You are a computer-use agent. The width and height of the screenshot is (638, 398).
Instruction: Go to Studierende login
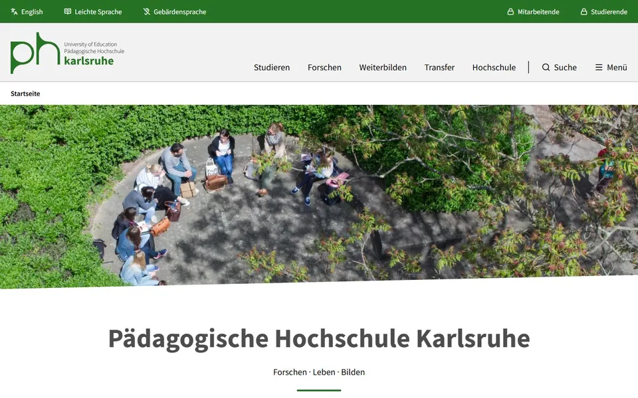[x=604, y=12]
